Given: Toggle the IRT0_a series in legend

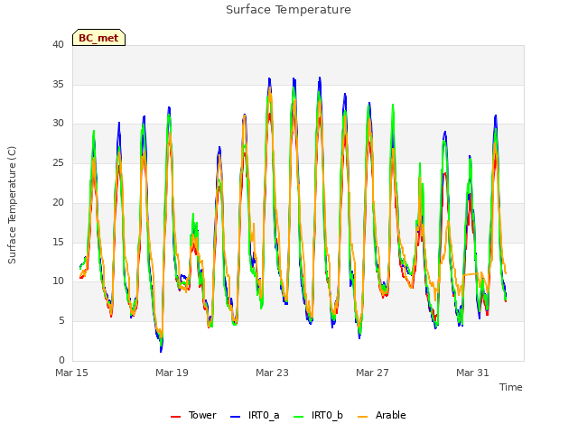Looking at the screenshot, I should point(255,415).
